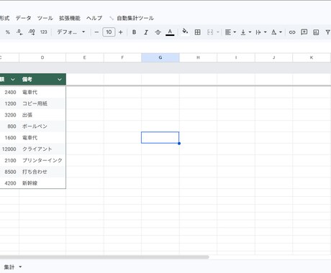331x273 pixels.
Task: Select the クライアント cell
Action: pyautogui.click(x=42, y=149)
